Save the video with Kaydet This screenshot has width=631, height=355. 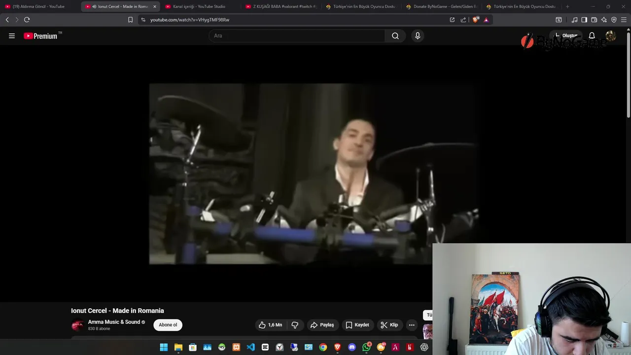coord(357,325)
